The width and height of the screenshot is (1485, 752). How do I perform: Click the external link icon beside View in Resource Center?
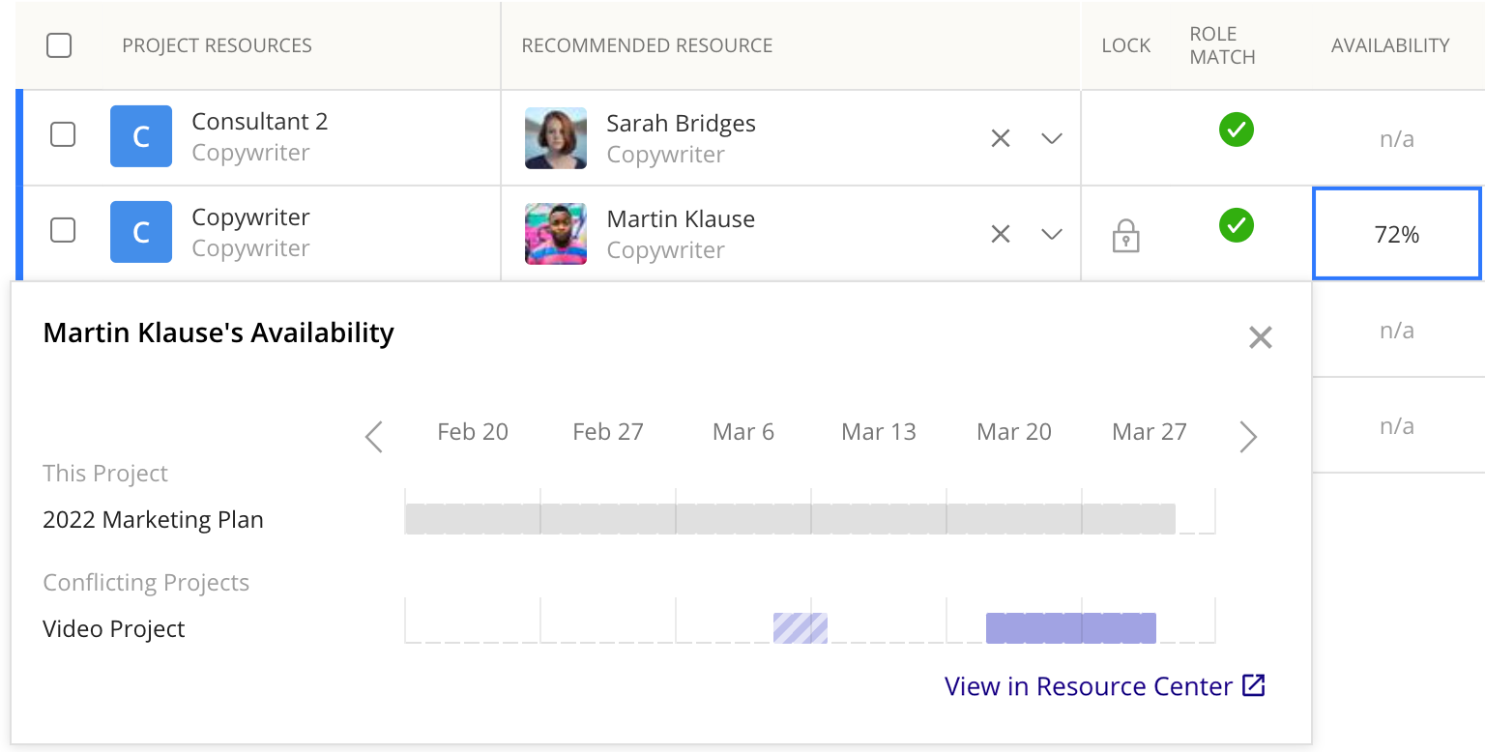pos(1254,685)
